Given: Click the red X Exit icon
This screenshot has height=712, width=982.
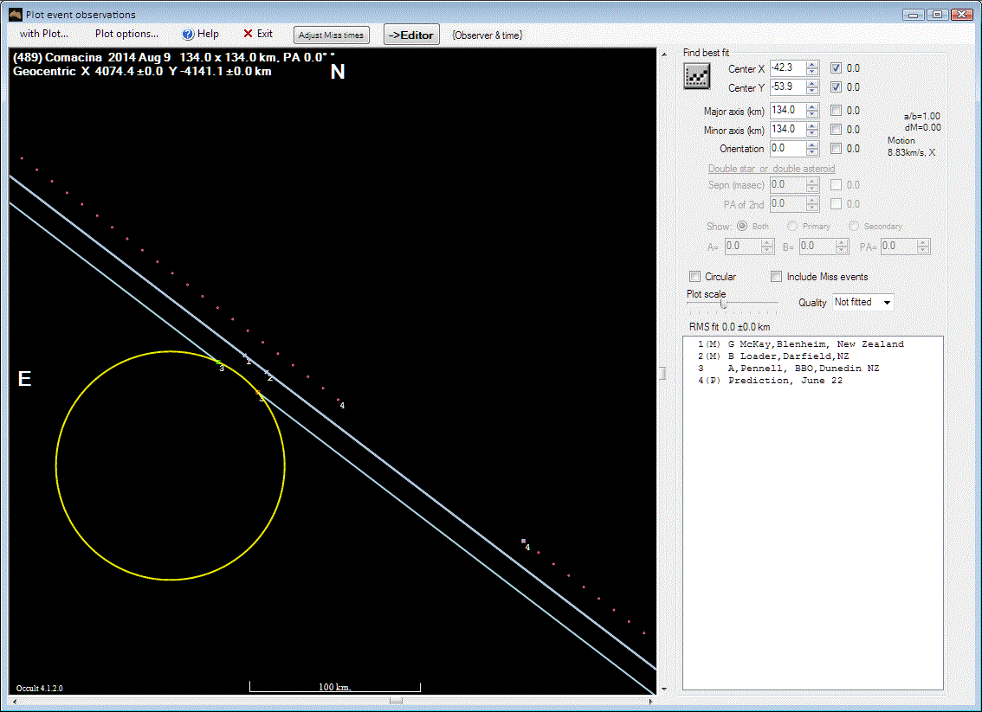Looking at the screenshot, I should click(x=248, y=34).
